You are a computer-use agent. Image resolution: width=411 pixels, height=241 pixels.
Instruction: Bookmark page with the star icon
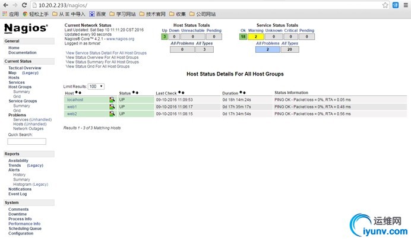click(x=385, y=5)
